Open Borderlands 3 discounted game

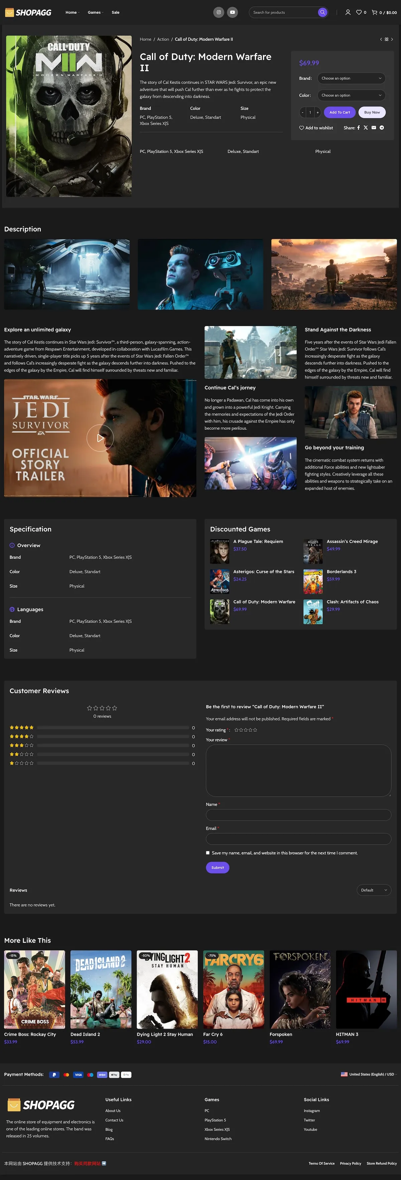[342, 572]
